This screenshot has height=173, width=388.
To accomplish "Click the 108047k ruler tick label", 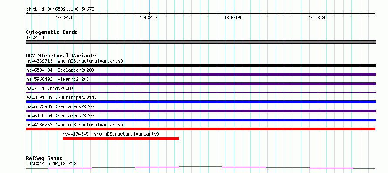I will (x=65, y=17).
